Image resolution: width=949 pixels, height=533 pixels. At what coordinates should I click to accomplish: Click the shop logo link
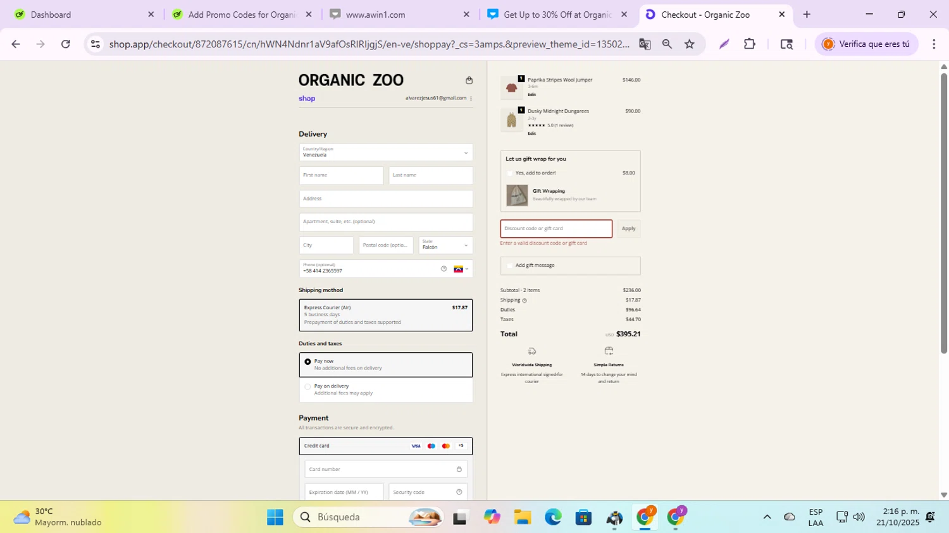(x=307, y=99)
